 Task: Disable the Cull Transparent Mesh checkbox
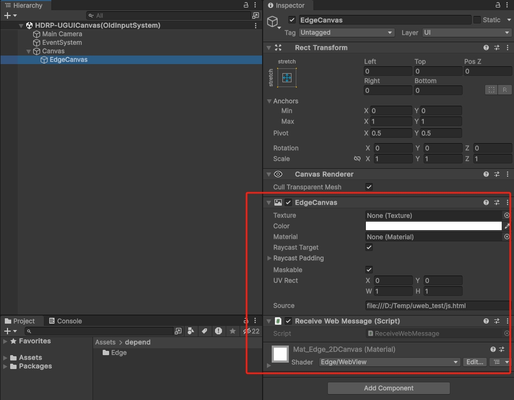click(x=369, y=187)
